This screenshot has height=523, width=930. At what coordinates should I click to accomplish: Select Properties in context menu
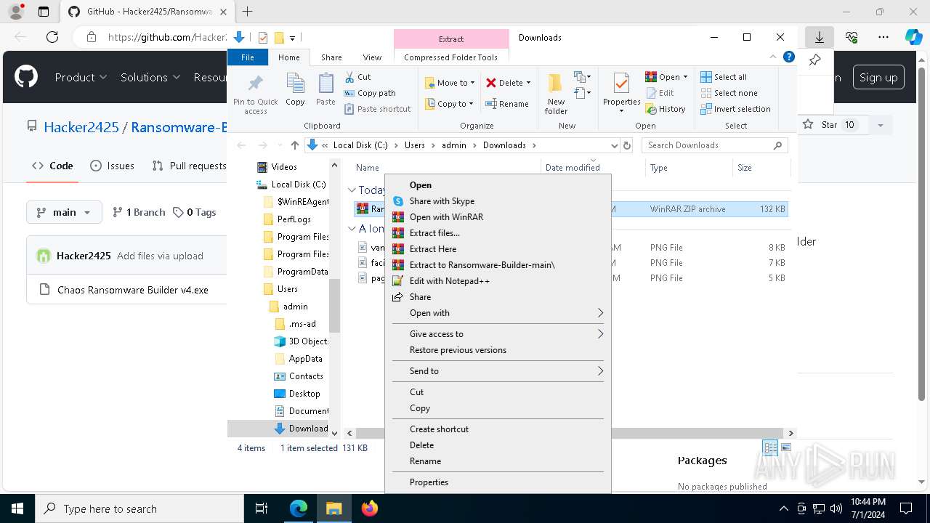[x=497, y=482]
